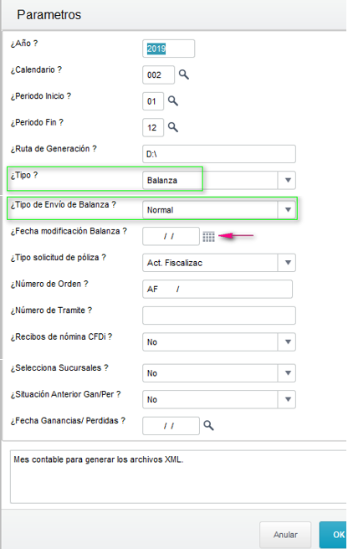Screen dimensions: 348x549
Task: Open lookup magnifier beside Periodo Inicio
Action: tap(173, 100)
